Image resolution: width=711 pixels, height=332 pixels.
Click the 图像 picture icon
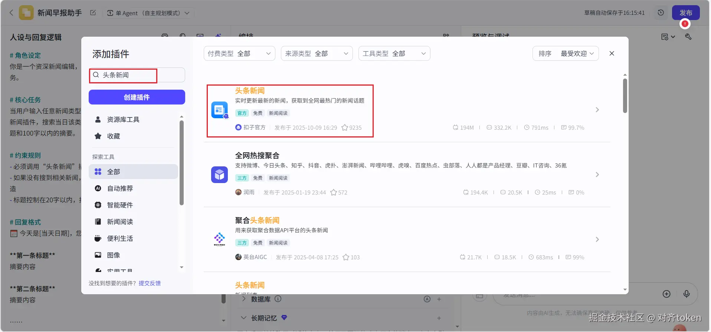pyautogui.click(x=98, y=255)
